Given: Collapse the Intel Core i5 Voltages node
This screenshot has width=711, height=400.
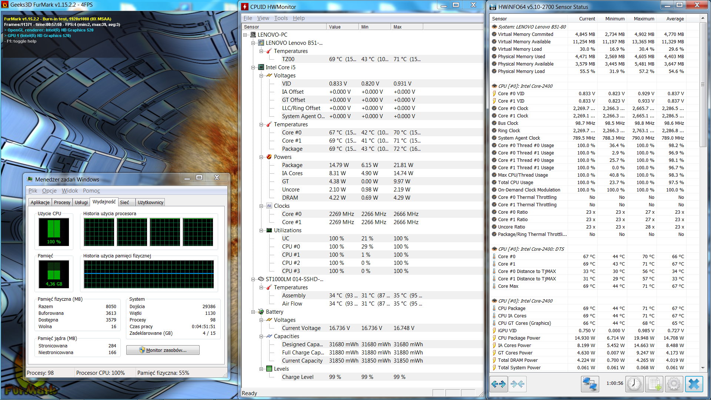Looking at the screenshot, I should tap(261, 76).
